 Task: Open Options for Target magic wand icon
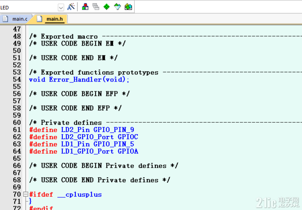pos(71,7)
